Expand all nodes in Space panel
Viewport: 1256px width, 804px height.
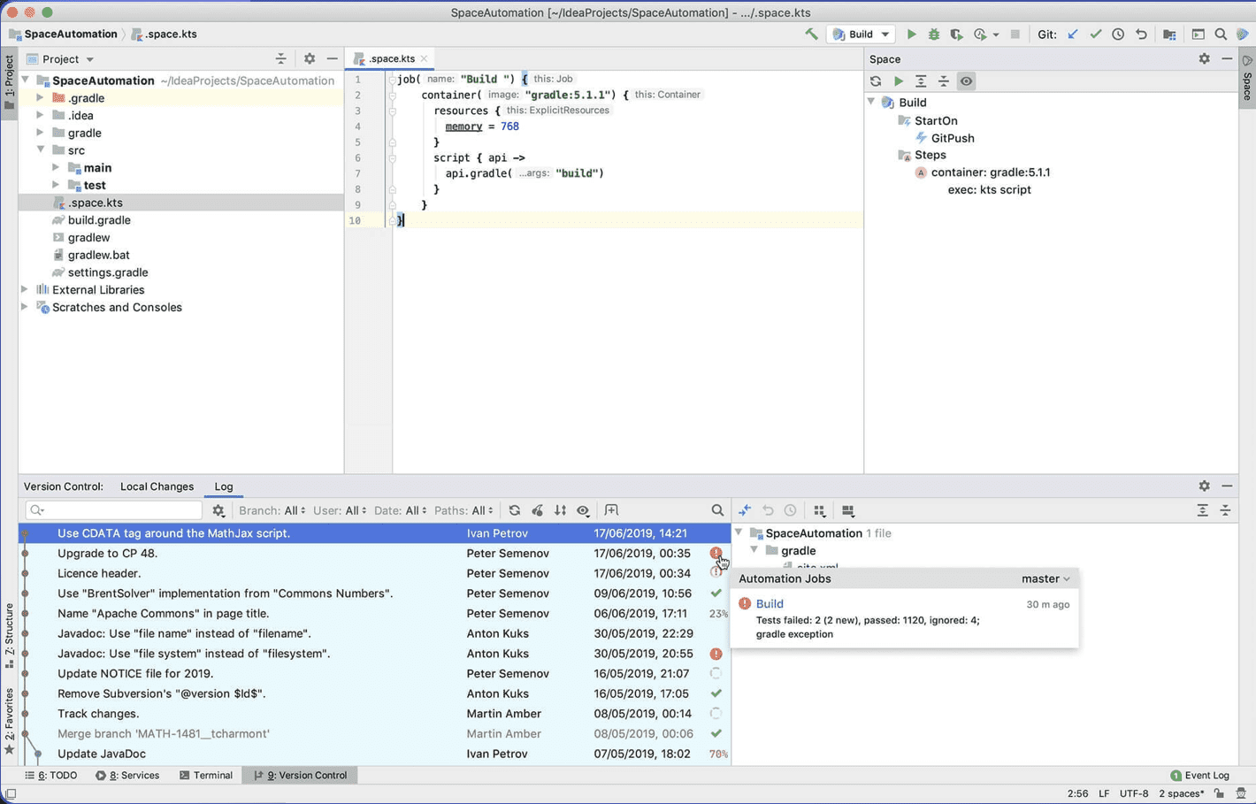coord(921,81)
